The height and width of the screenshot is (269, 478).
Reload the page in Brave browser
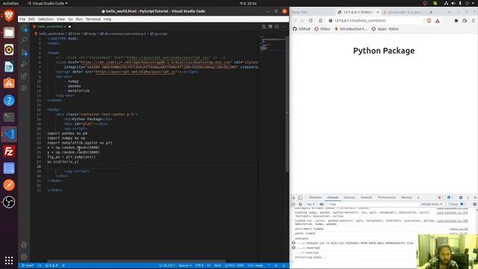tap(311, 21)
